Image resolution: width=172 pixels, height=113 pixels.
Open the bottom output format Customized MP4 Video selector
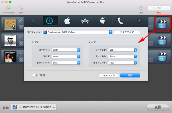coord(34,107)
